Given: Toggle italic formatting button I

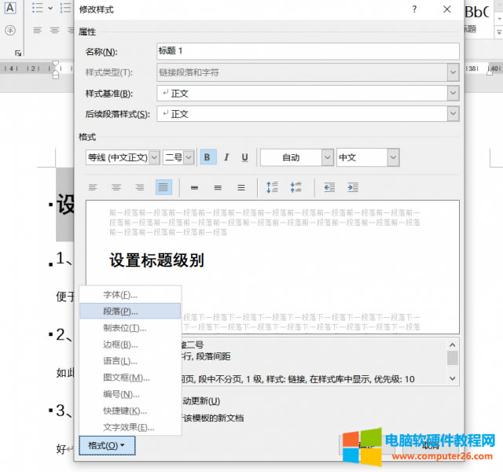Looking at the screenshot, I should (x=226, y=157).
